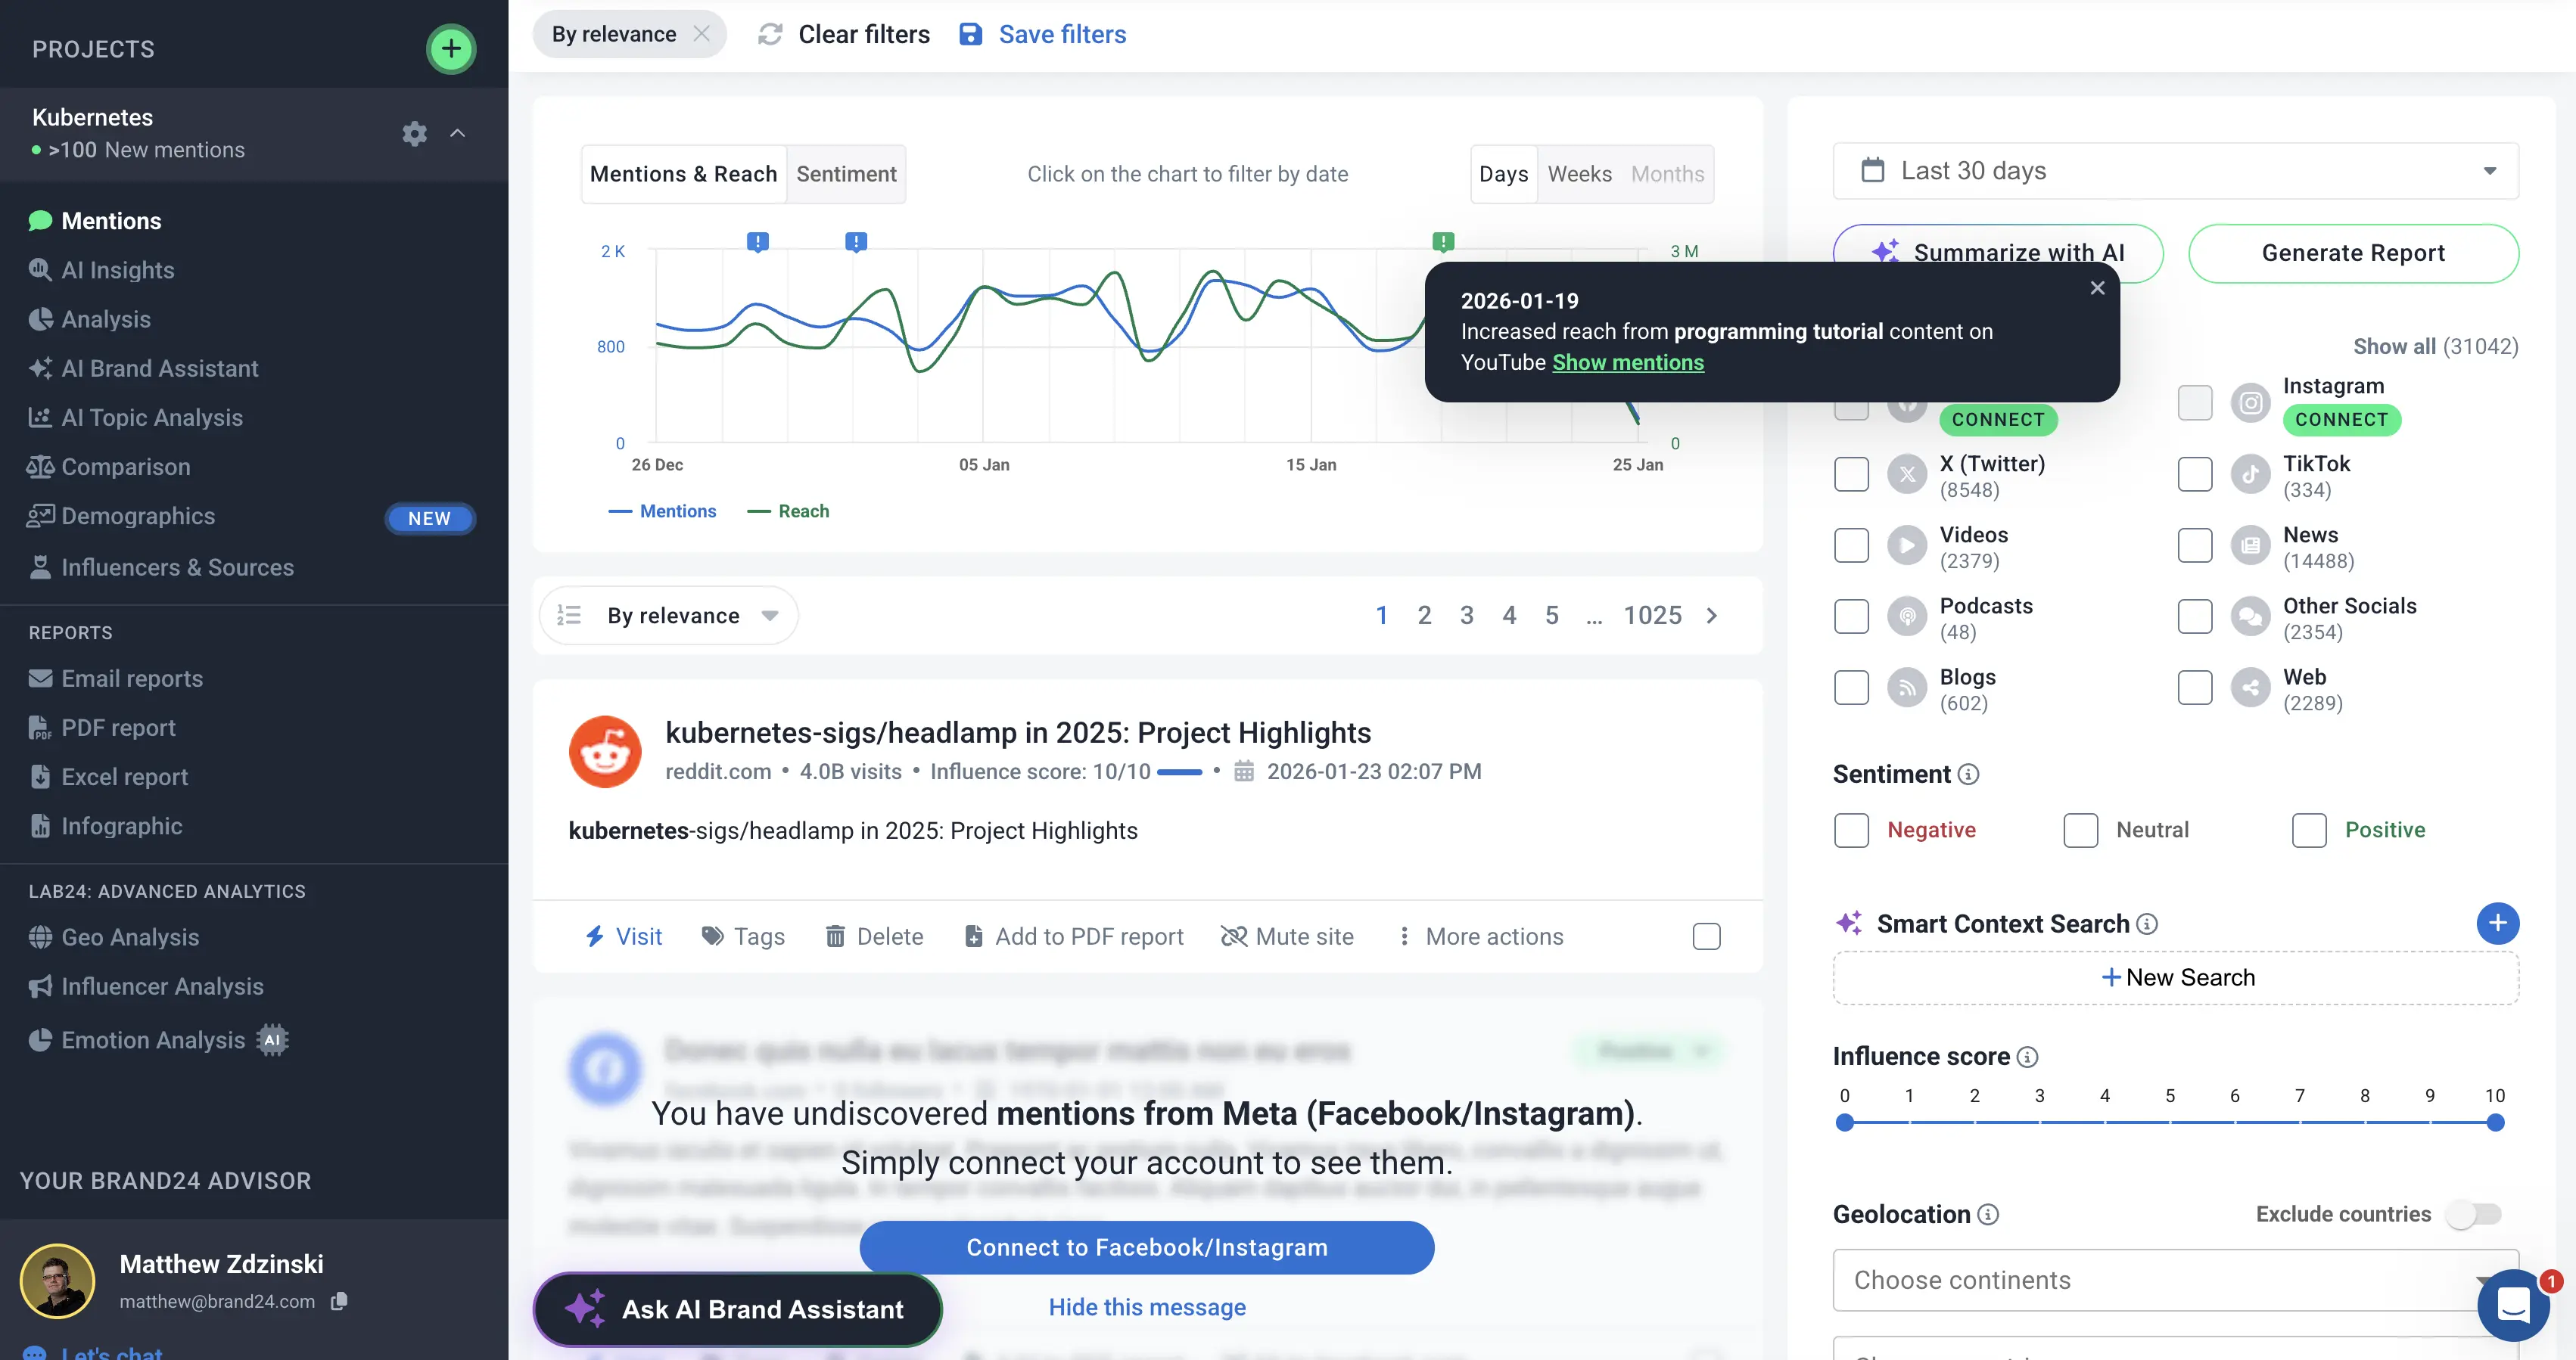
Task: Switch chart granularity to Weeks
Action: (x=1580, y=173)
